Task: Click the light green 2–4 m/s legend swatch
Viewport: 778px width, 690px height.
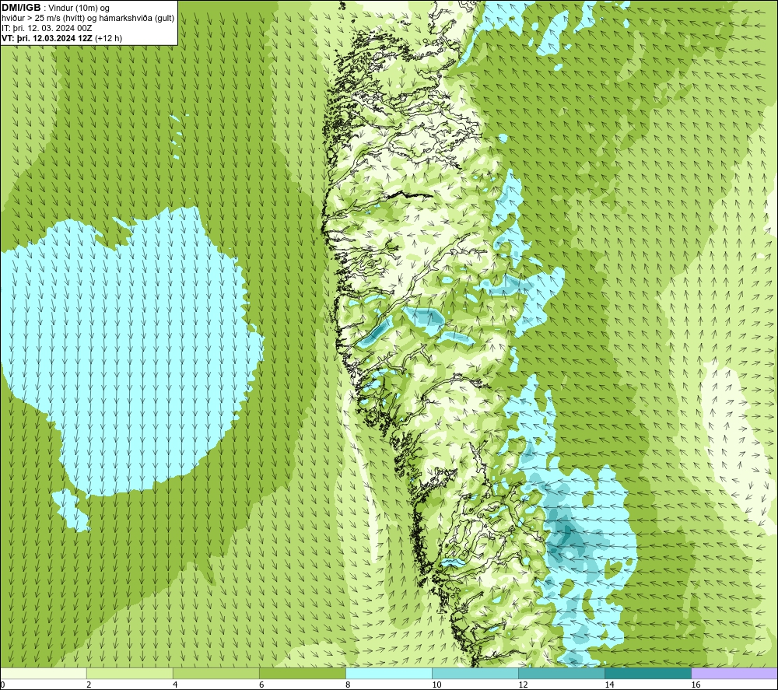Action: (130, 673)
